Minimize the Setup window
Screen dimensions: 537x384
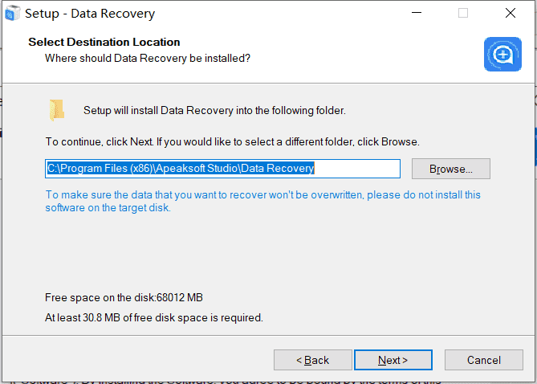click(417, 13)
